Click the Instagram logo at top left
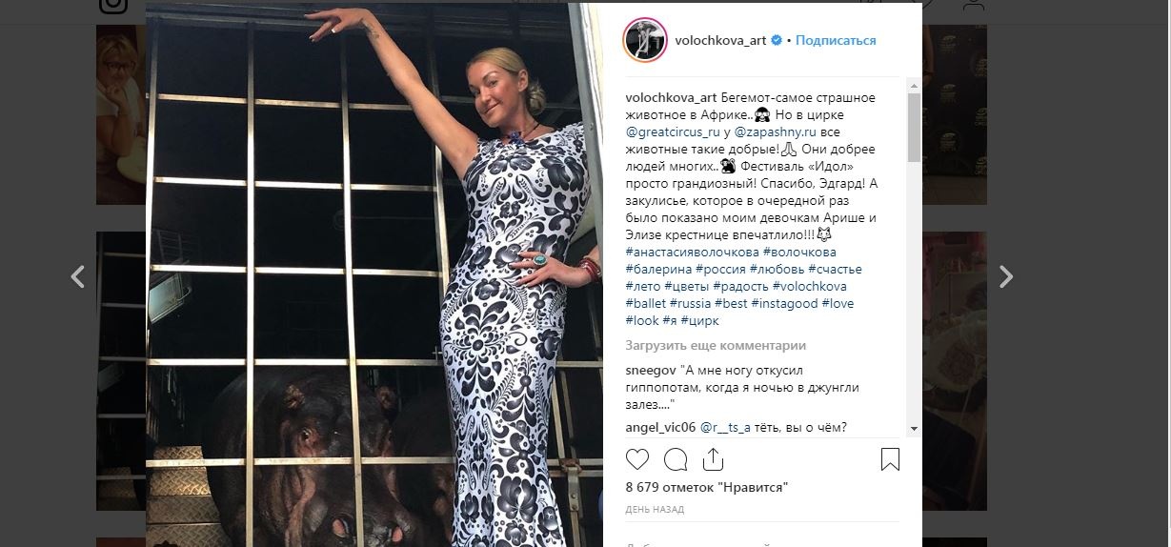The image size is (1171, 547). click(113, 5)
